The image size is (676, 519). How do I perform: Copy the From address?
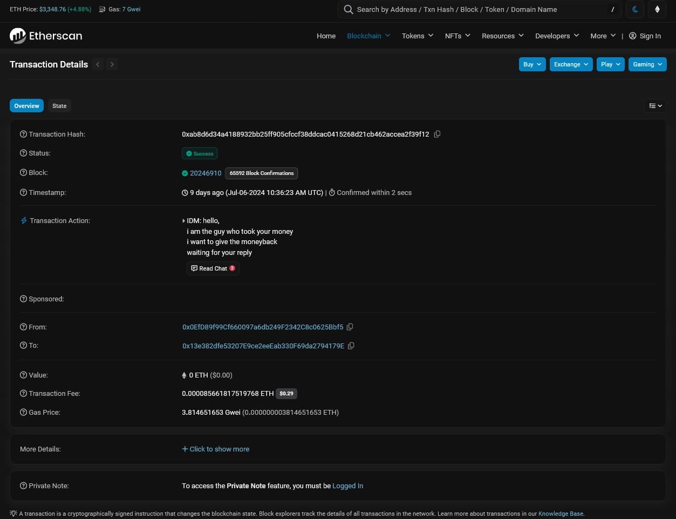[x=350, y=327]
